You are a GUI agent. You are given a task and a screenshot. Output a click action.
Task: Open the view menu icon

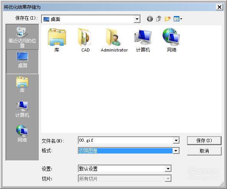178,19
